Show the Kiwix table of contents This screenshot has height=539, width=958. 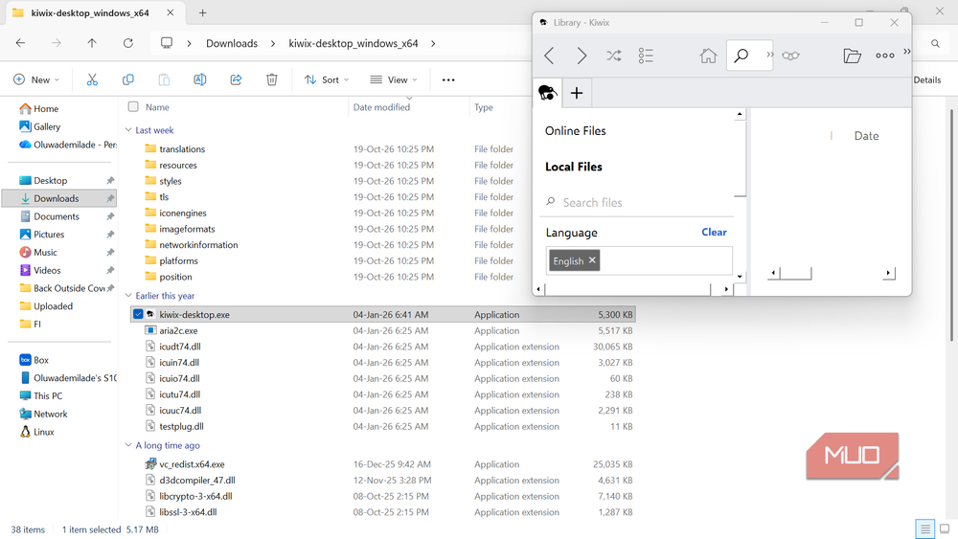click(x=646, y=56)
